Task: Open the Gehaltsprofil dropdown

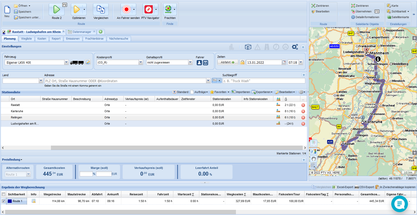Action: 190,62
